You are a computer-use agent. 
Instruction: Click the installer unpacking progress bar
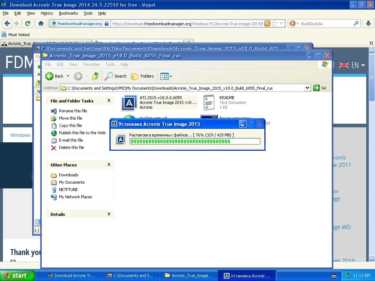195,141
